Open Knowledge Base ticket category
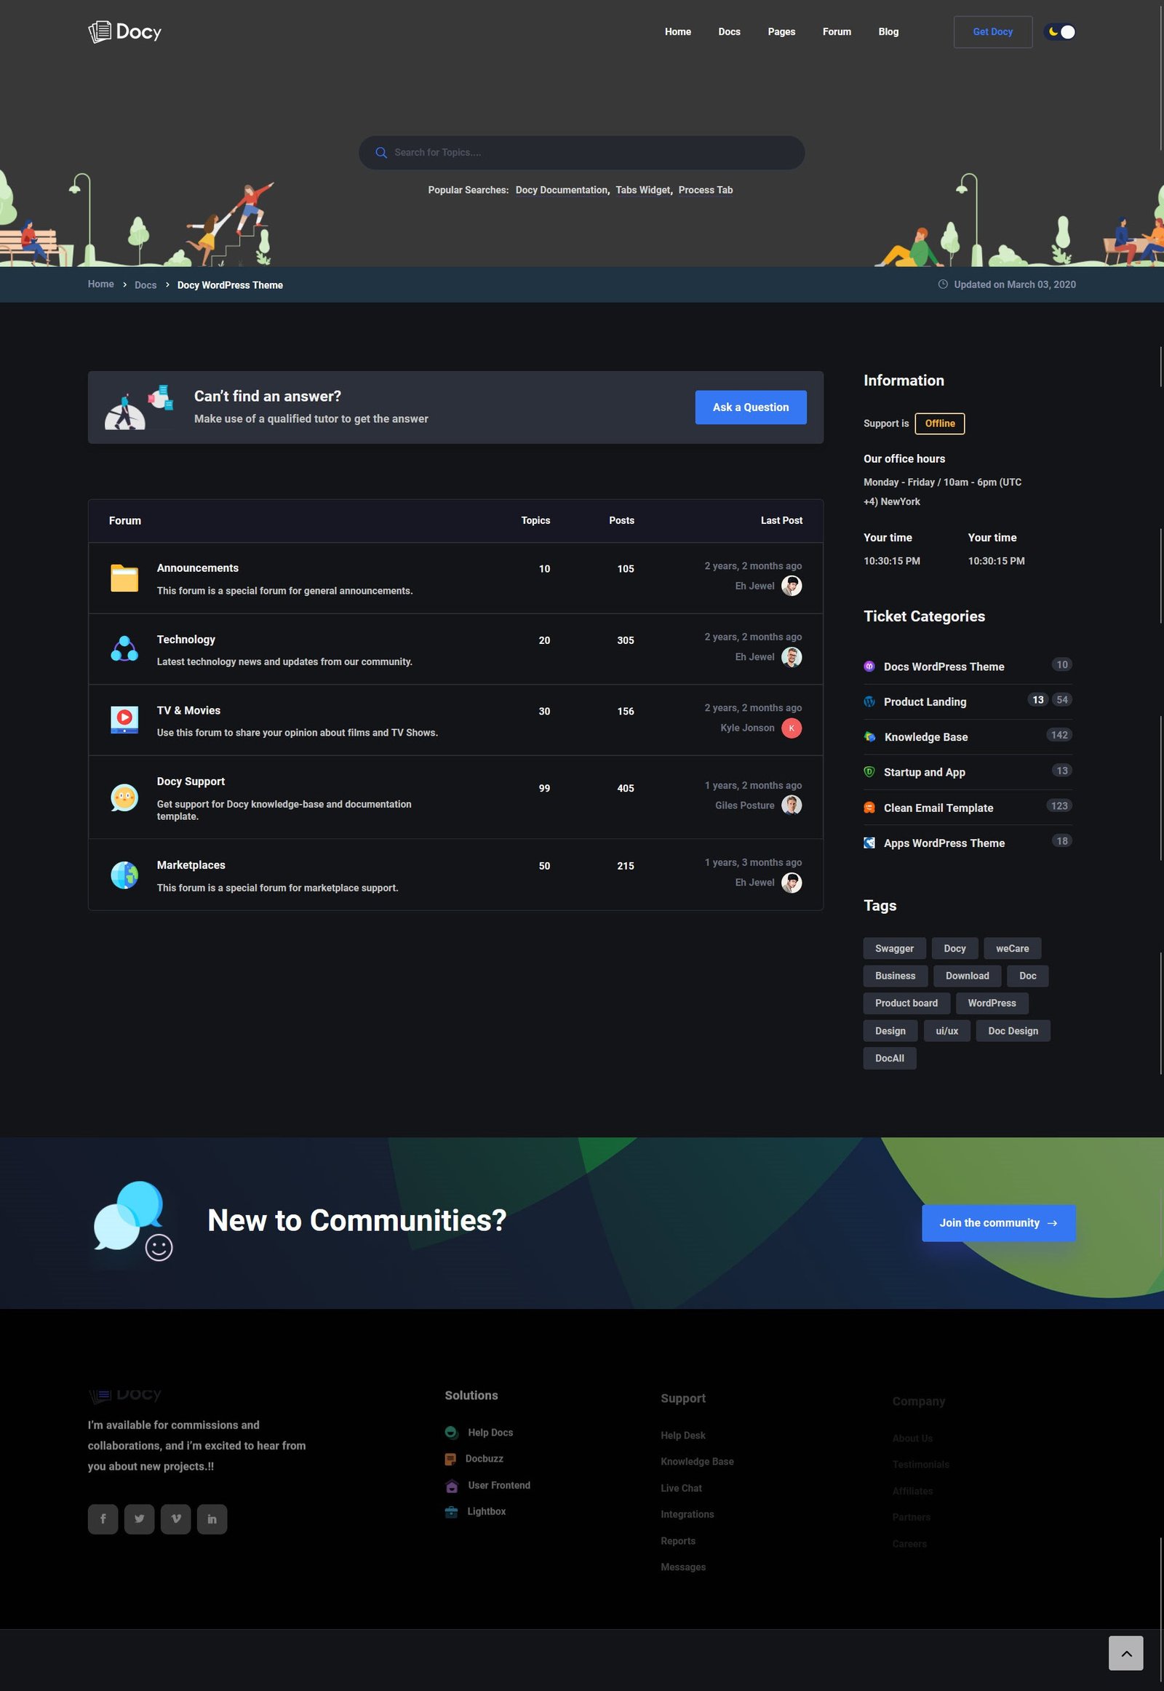This screenshot has width=1164, height=1691. tap(925, 737)
